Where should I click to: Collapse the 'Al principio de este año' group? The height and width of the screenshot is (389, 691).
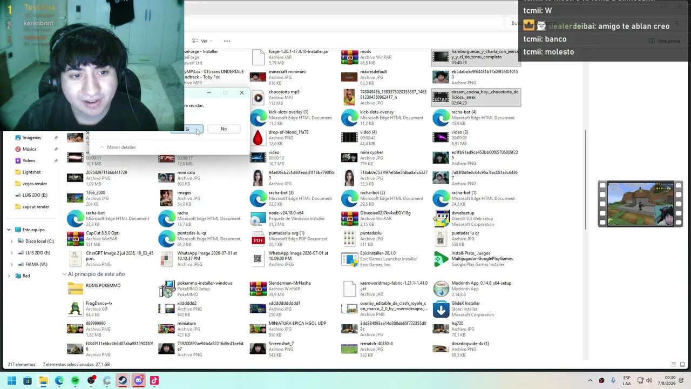coord(65,274)
